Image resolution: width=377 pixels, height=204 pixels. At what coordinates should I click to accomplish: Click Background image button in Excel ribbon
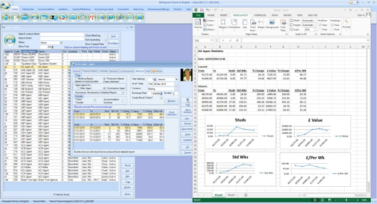point(272,24)
